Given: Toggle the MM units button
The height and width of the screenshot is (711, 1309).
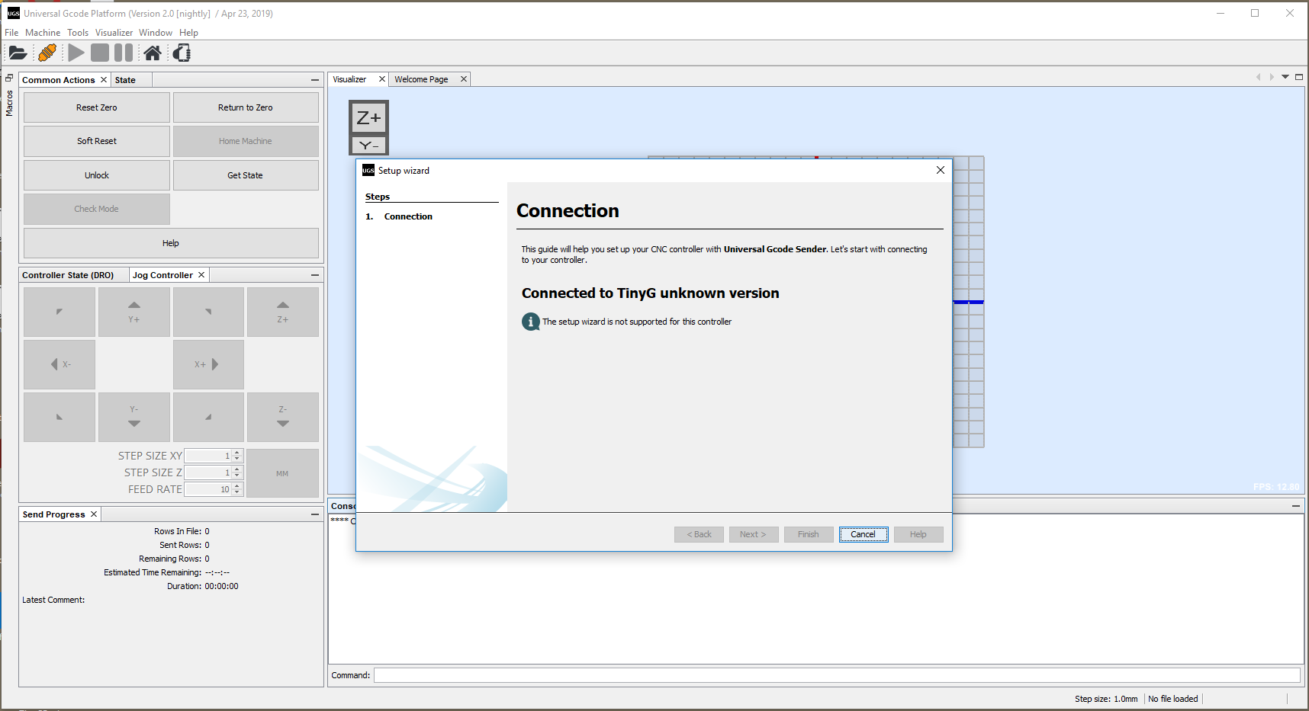Looking at the screenshot, I should pyautogui.click(x=283, y=473).
